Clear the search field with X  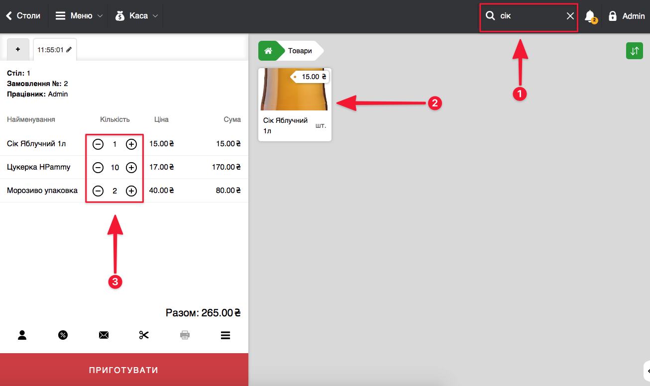(x=570, y=16)
